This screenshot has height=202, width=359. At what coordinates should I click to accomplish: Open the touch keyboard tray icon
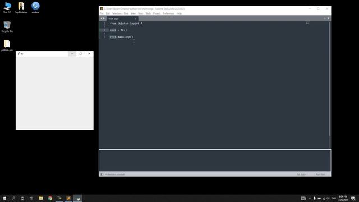303,198
